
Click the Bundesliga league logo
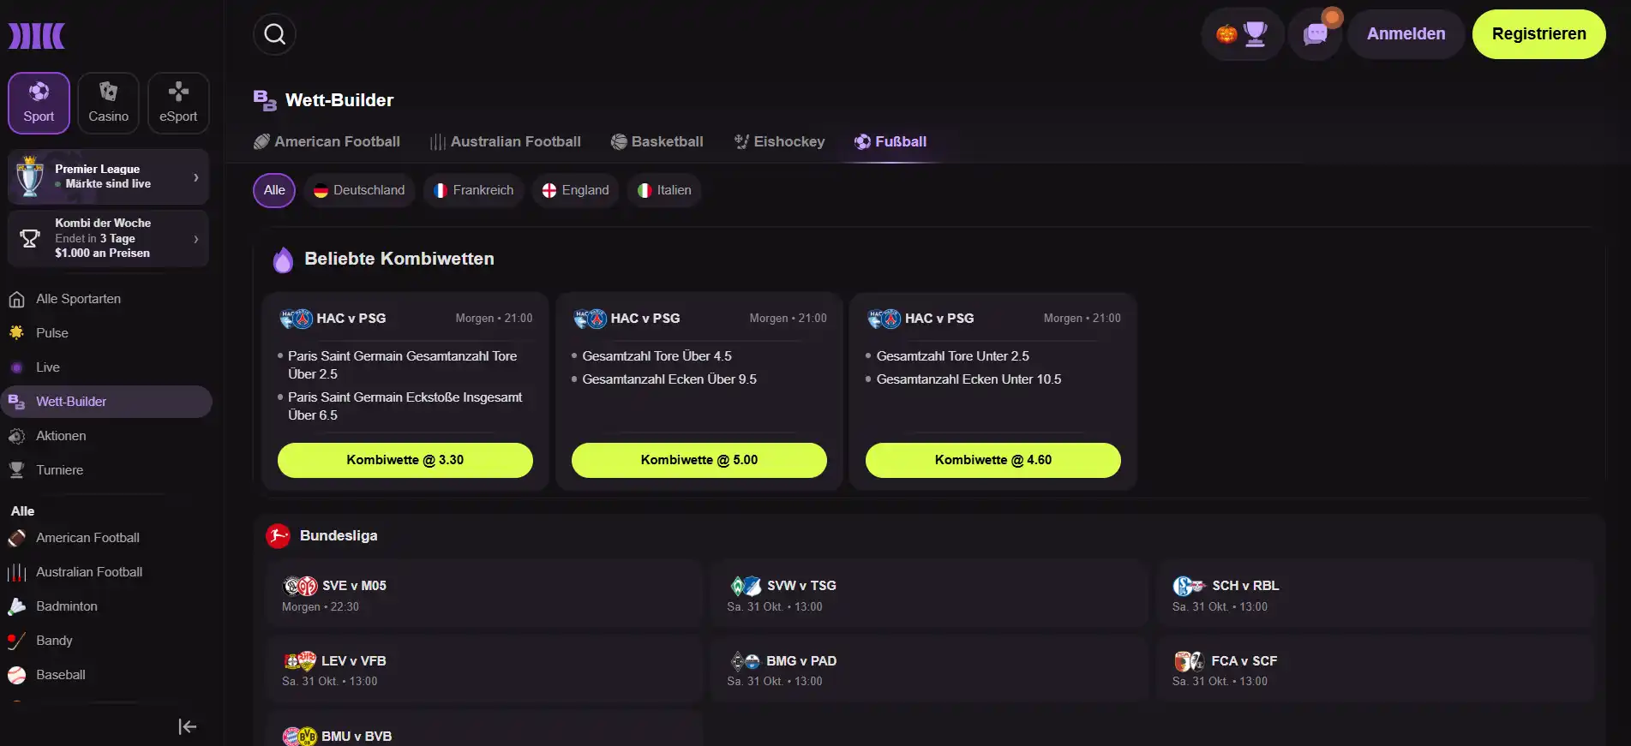(x=278, y=536)
